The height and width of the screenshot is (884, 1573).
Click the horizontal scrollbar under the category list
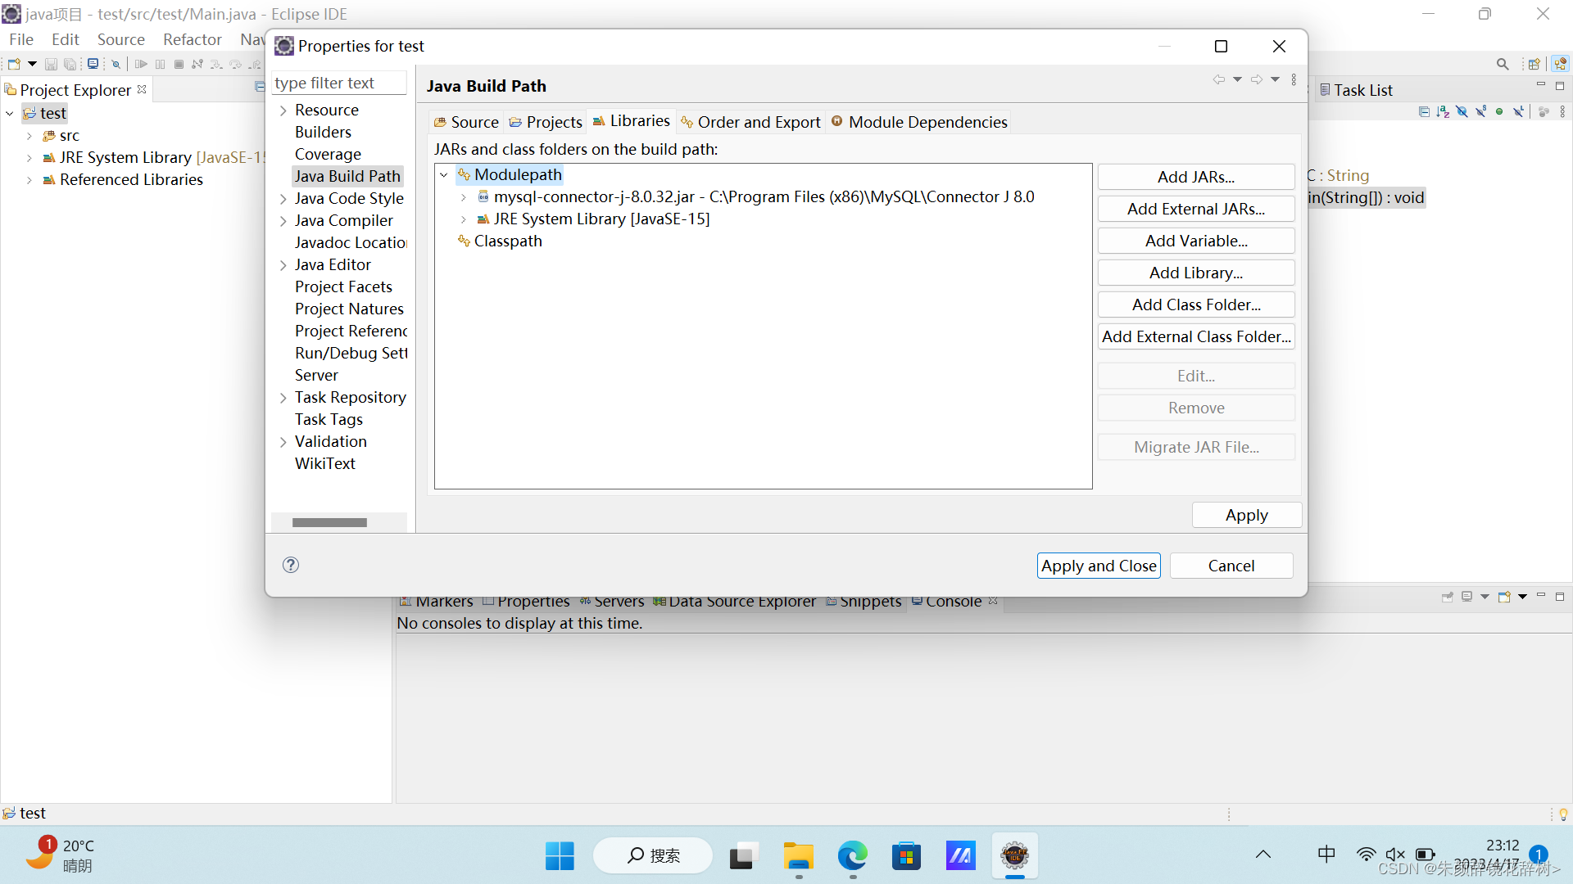pos(329,522)
